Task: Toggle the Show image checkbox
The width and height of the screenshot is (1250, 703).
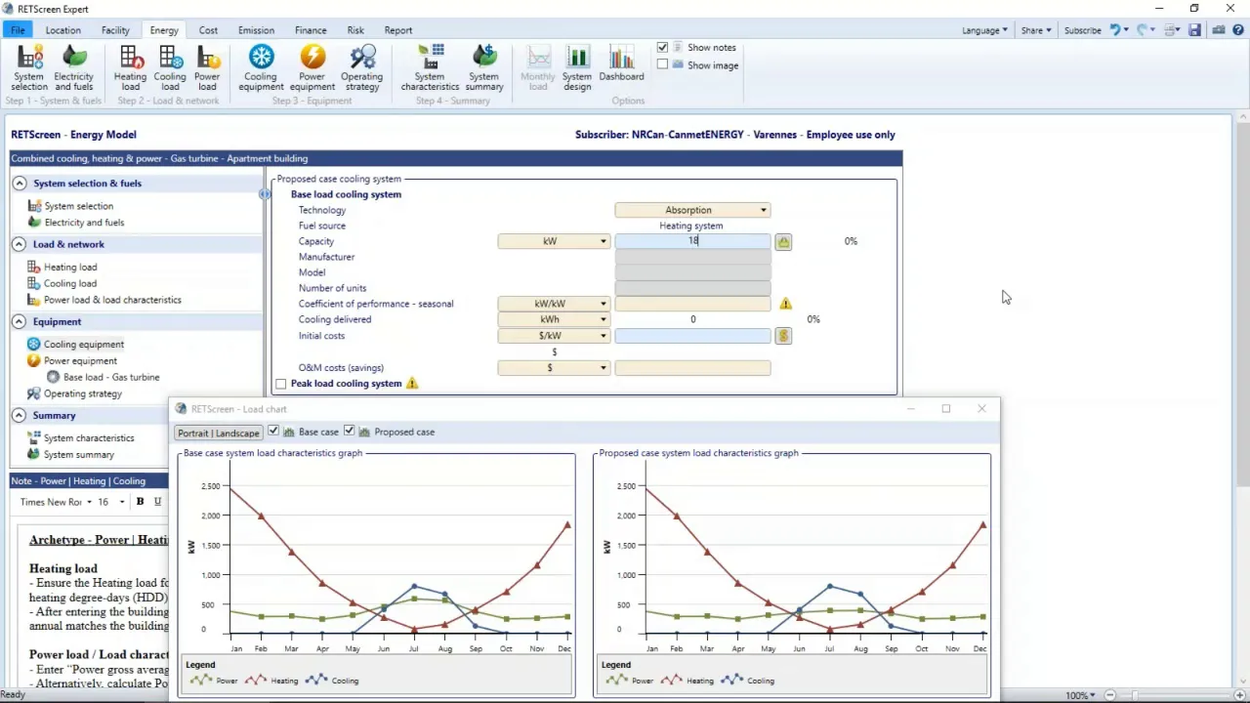Action: tap(663, 64)
